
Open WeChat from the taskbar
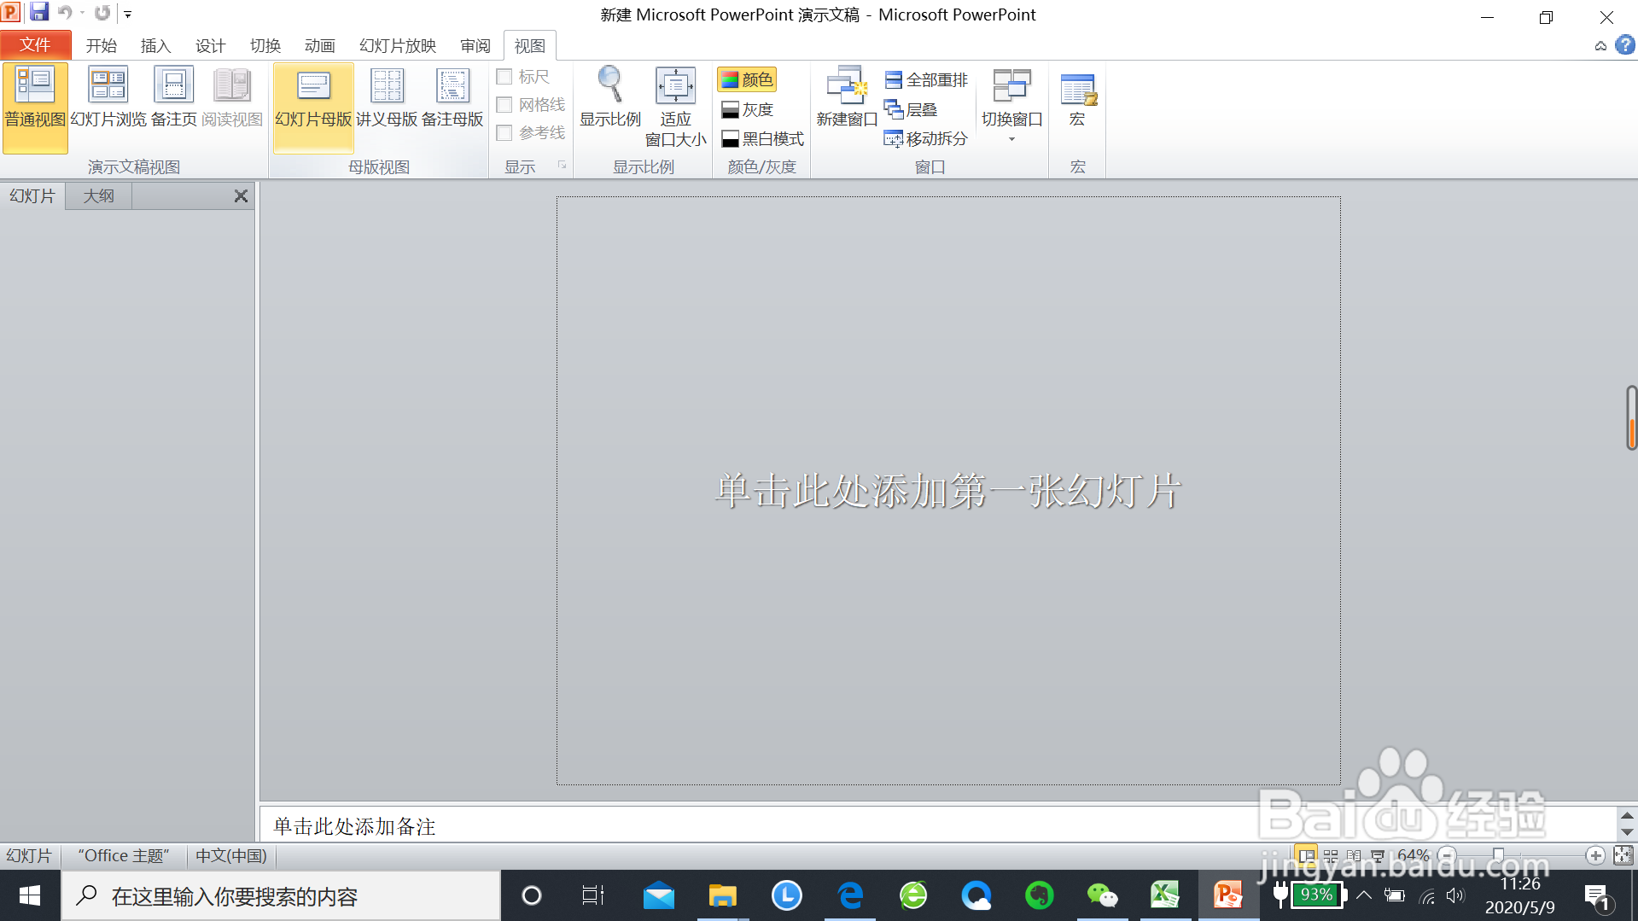click(x=1102, y=895)
